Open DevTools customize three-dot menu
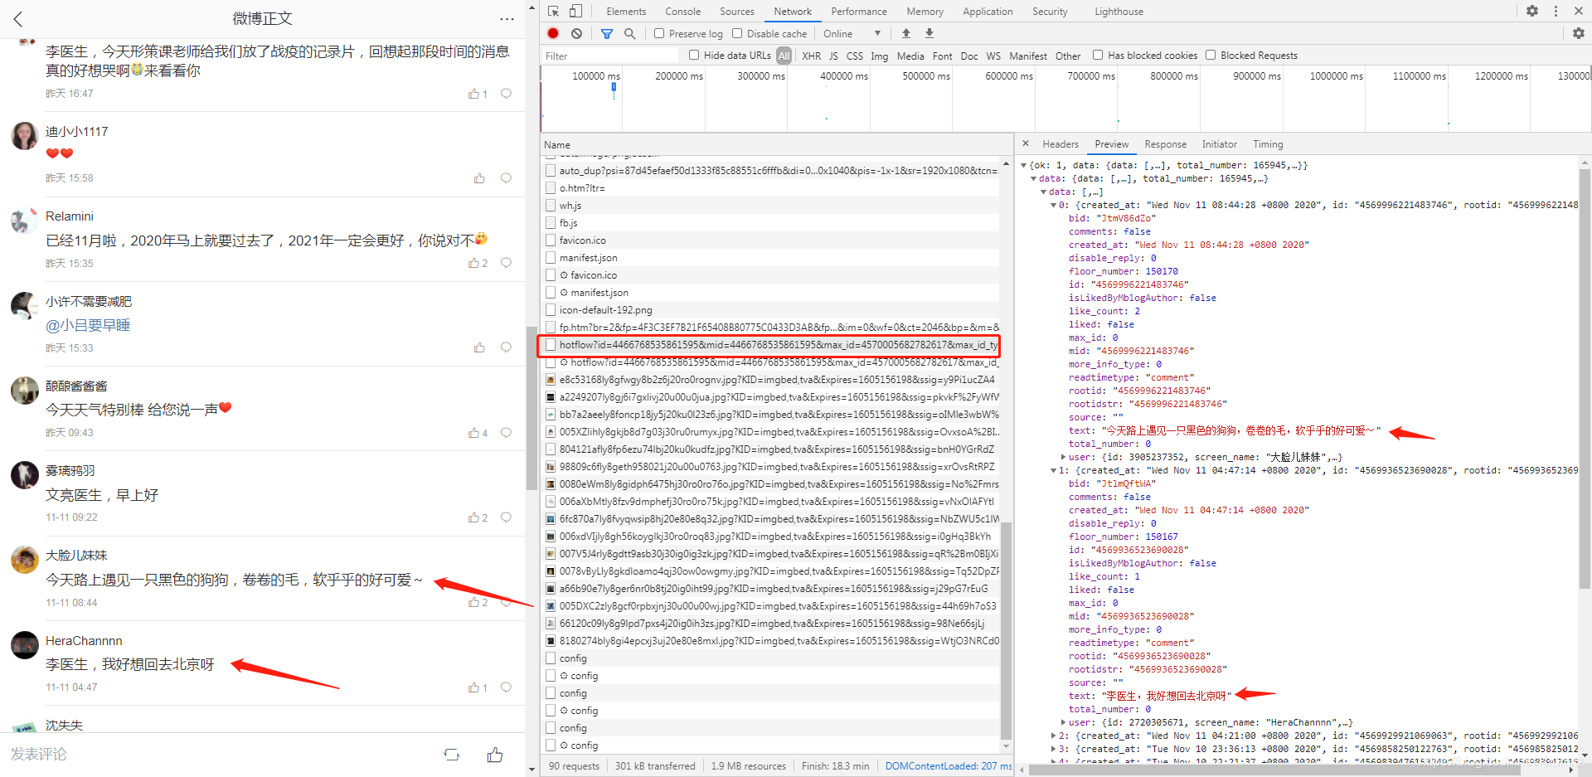The width and height of the screenshot is (1592, 777). coord(1556,12)
